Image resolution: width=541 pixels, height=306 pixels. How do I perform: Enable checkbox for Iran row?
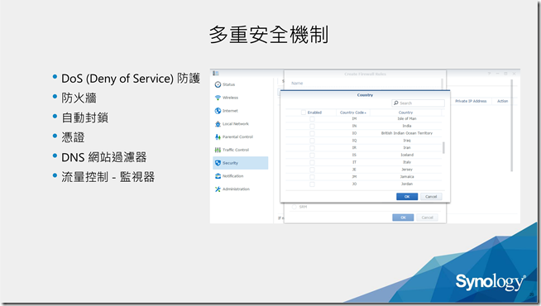tap(312, 148)
